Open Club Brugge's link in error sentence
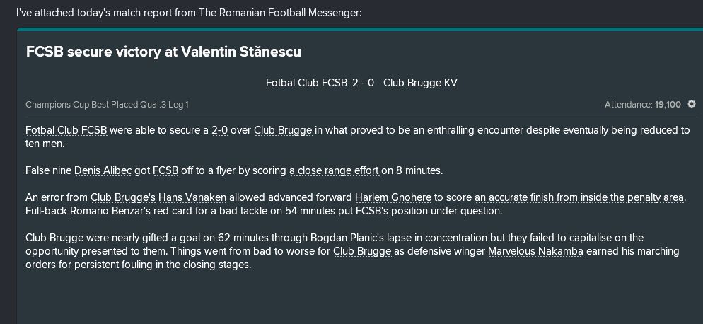This screenshot has height=324, width=703. click(x=123, y=197)
